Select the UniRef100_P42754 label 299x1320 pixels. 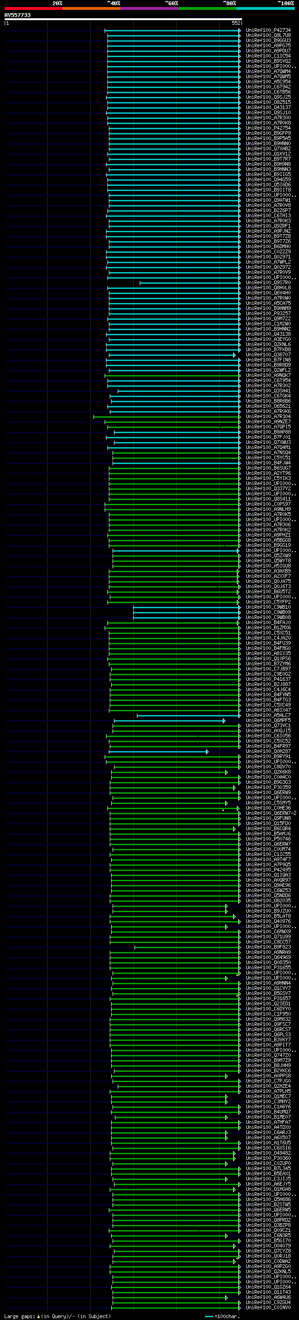(268, 128)
